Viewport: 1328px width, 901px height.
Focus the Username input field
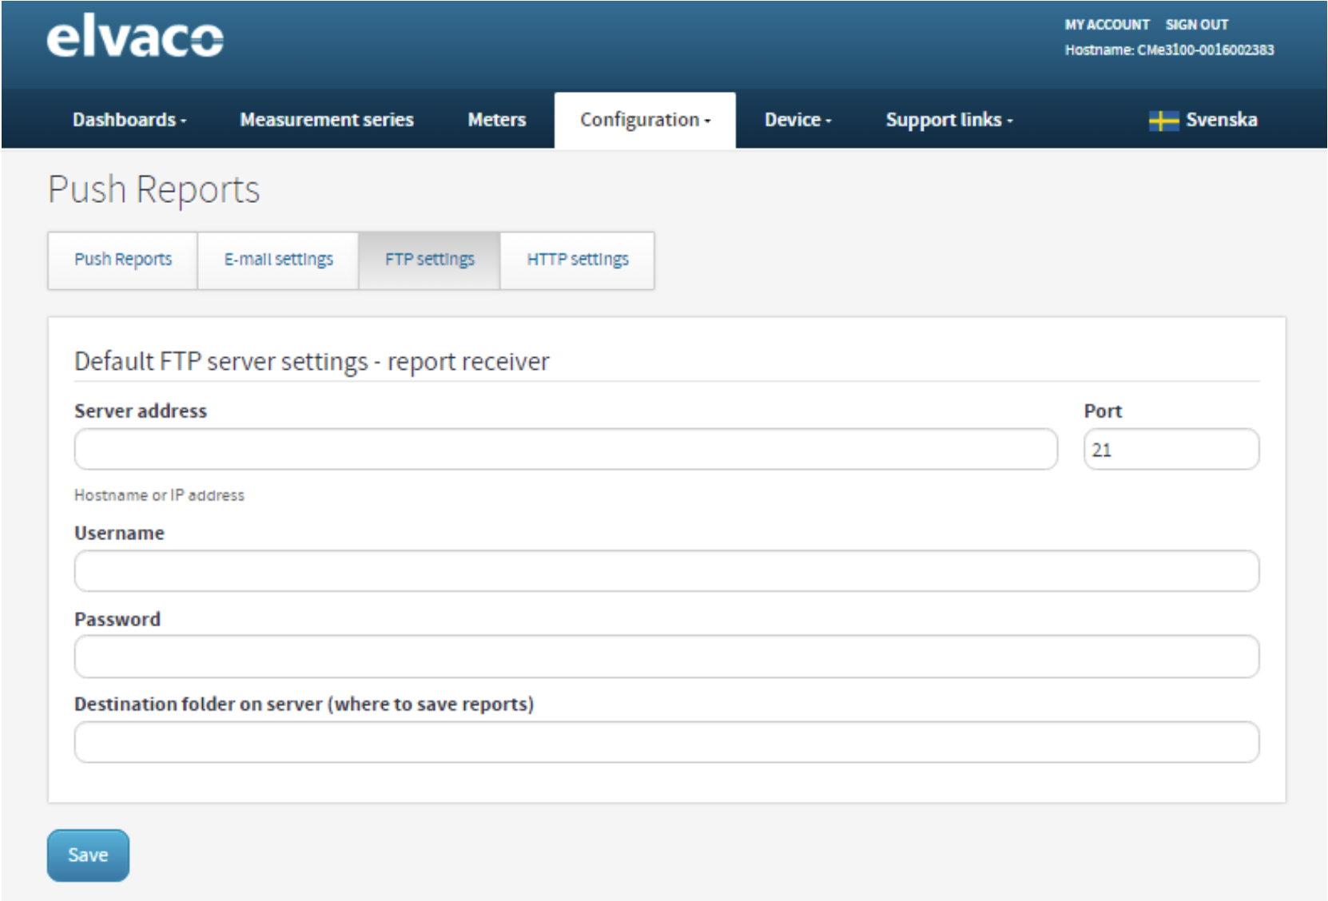tap(667, 570)
